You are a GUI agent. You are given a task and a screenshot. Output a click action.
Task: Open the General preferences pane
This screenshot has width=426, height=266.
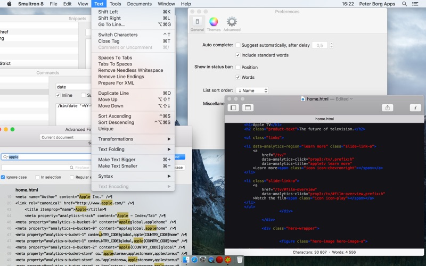click(x=197, y=24)
